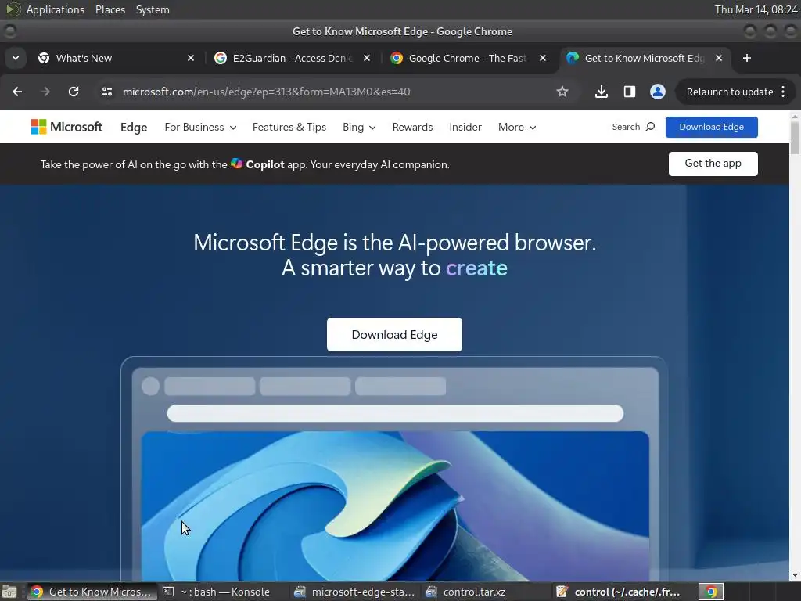Expand the For Business dropdown
This screenshot has width=801, height=601.
(x=200, y=128)
